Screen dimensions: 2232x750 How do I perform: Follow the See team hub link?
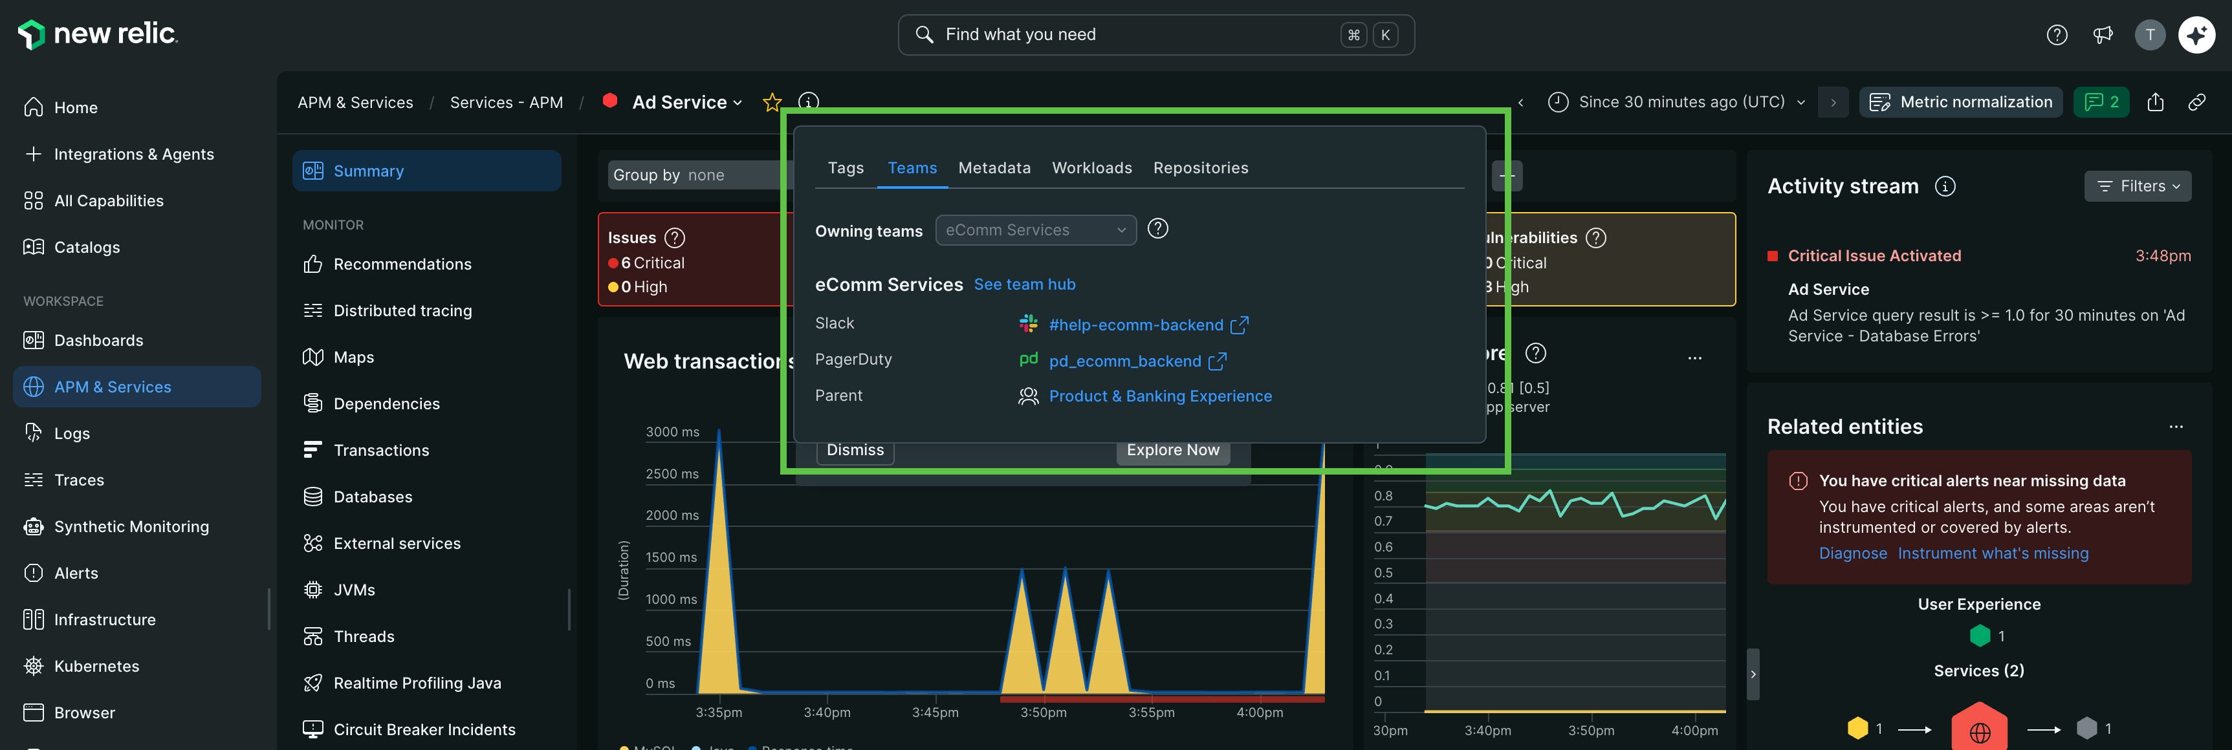pos(1024,284)
